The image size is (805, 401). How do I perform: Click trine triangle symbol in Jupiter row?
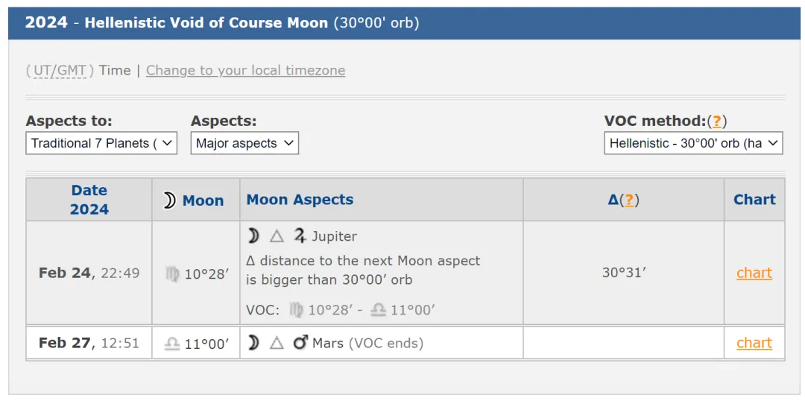click(277, 236)
